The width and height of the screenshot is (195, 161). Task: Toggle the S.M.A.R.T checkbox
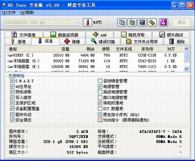[12, 81]
